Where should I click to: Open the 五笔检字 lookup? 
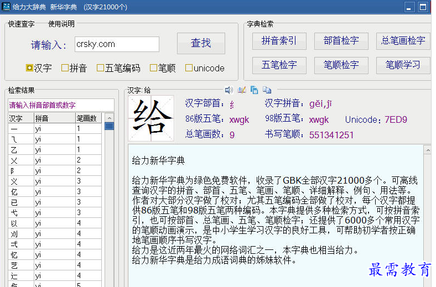click(279, 65)
